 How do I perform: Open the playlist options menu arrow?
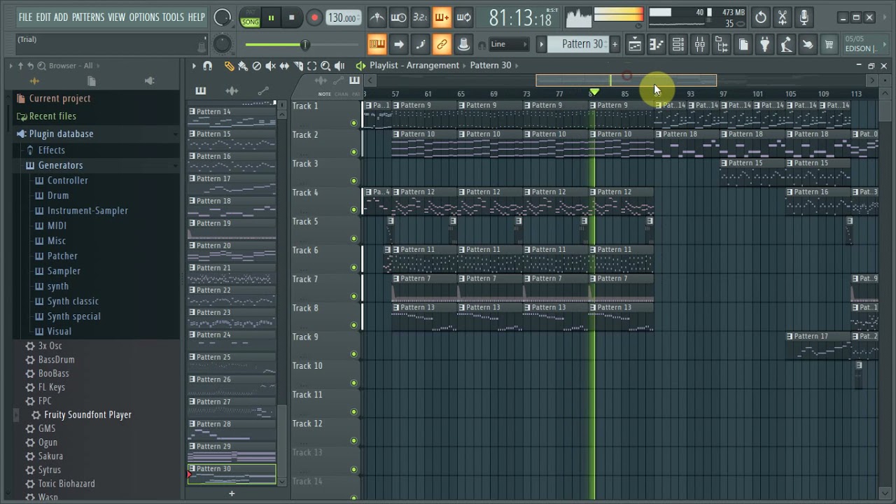pyautogui.click(x=194, y=66)
